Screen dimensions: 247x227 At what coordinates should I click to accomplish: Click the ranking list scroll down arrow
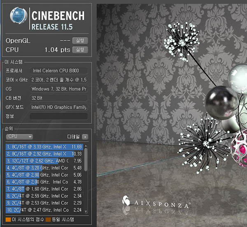pyautogui.click(x=86, y=212)
